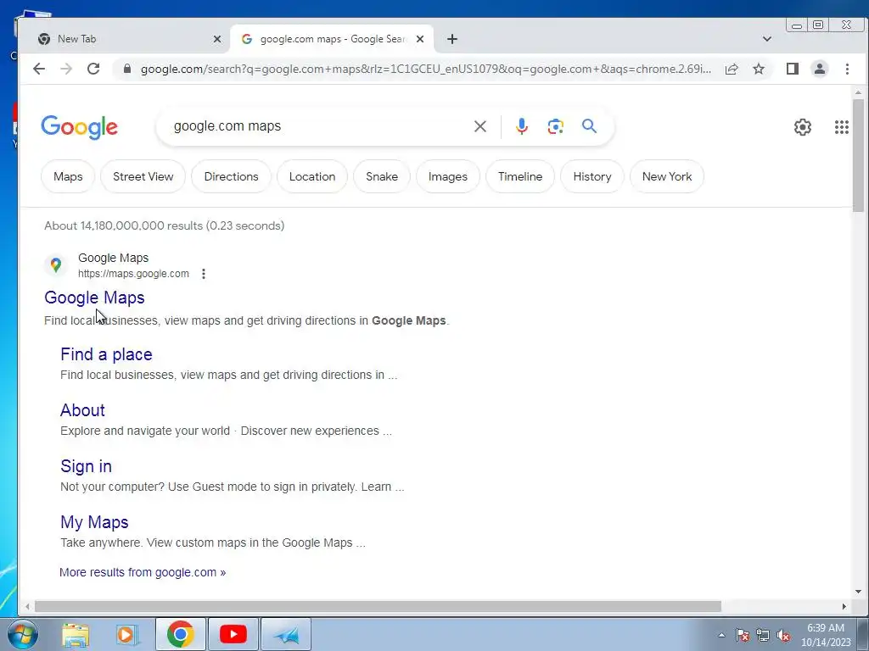Select the google.com maps search tab
Screen dimensions: 869x651
(x=331, y=39)
